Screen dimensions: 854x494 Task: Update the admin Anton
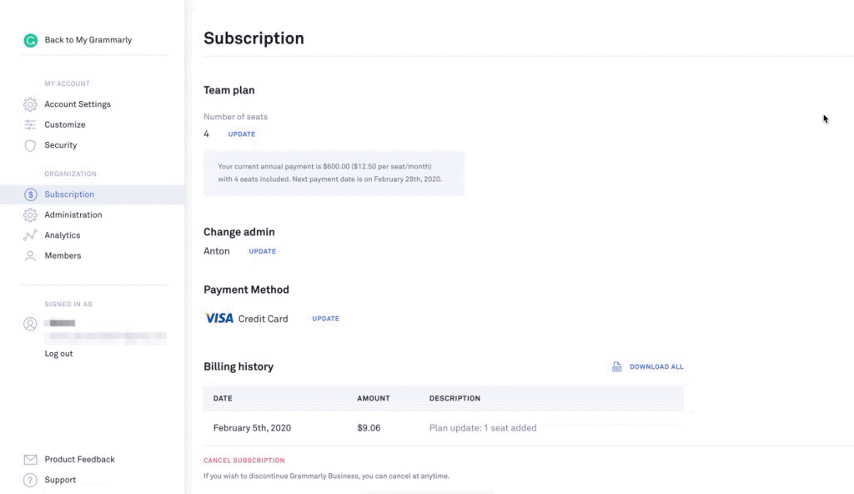pos(262,251)
